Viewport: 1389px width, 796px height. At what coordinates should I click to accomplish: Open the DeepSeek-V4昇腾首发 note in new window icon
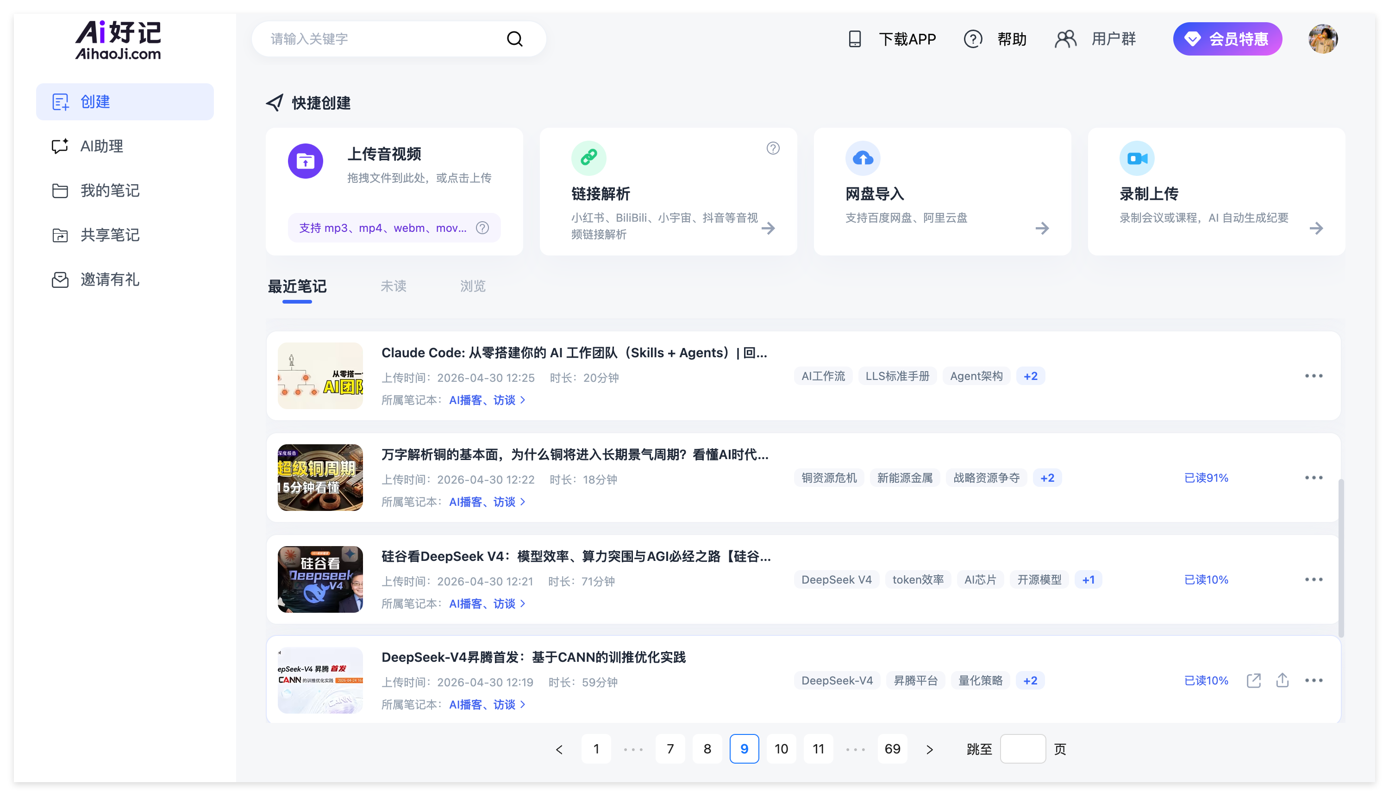(1253, 680)
